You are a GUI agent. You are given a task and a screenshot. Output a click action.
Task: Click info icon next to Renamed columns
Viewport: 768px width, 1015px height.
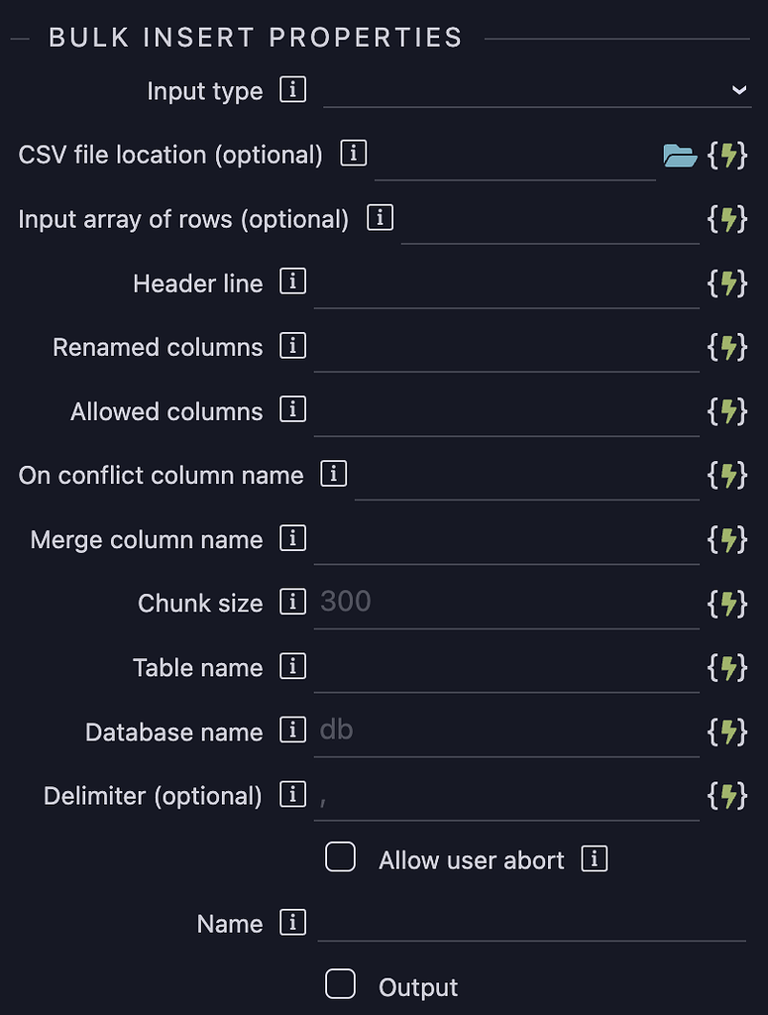(292, 346)
